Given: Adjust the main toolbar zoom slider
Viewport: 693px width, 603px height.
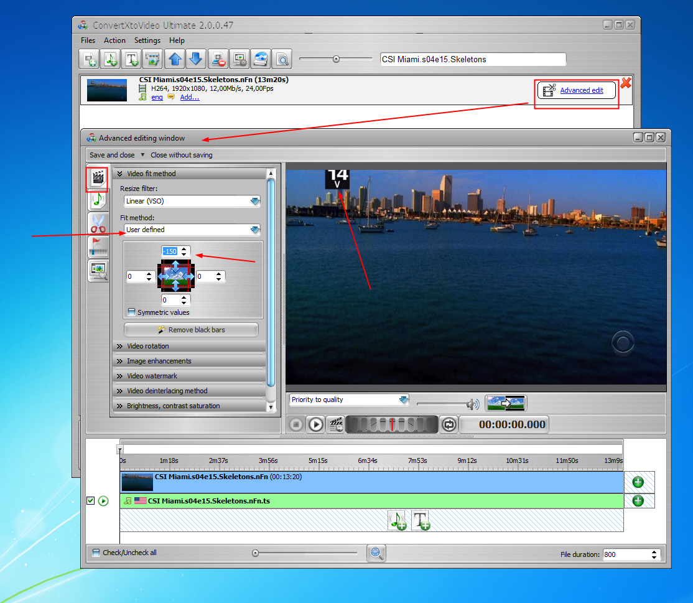Looking at the screenshot, I should point(336,58).
